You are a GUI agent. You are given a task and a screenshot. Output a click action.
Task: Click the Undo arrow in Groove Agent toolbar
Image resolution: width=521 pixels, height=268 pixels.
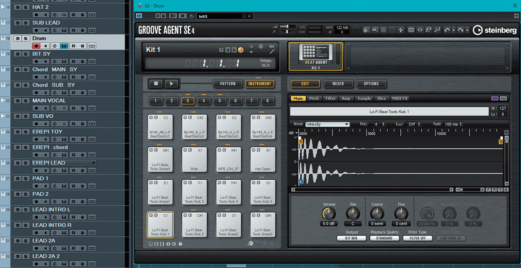(447, 30)
